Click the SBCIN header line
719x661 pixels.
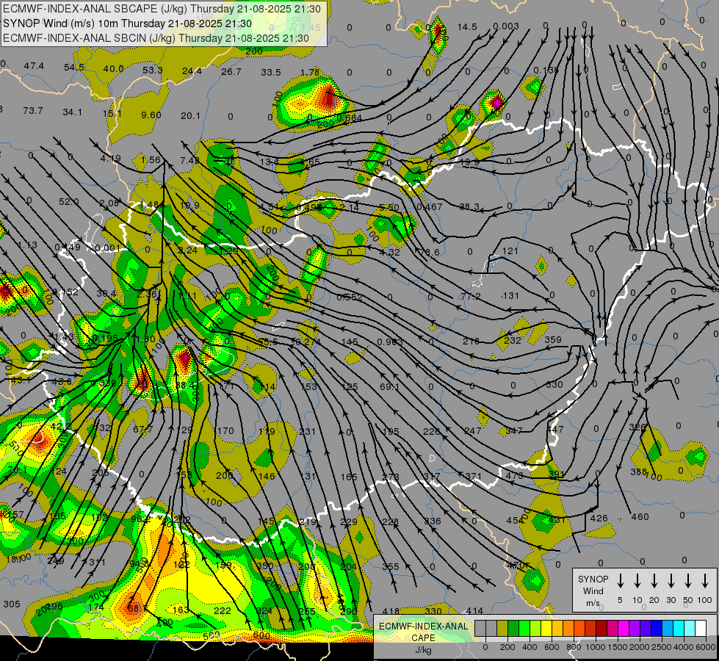(x=156, y=38)
